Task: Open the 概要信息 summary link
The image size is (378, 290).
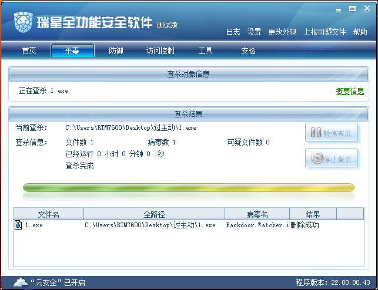Action: (350, 91)
